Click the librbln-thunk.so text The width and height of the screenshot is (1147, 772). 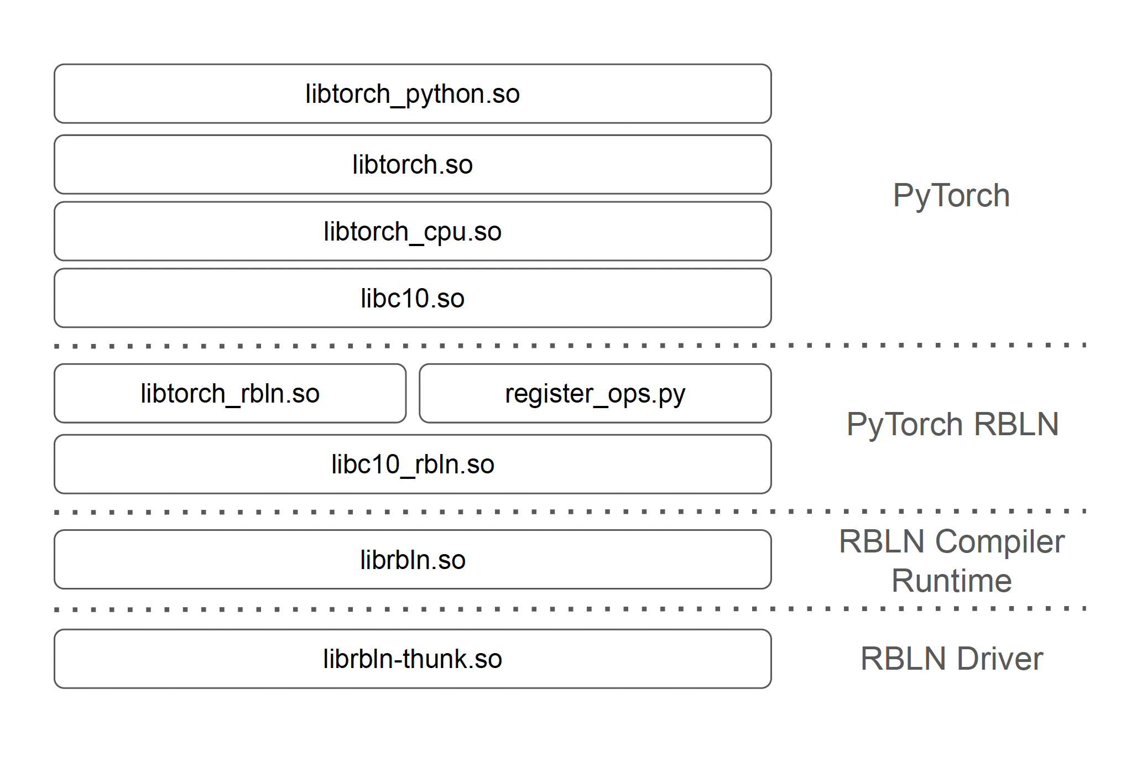tap(413, 659)
